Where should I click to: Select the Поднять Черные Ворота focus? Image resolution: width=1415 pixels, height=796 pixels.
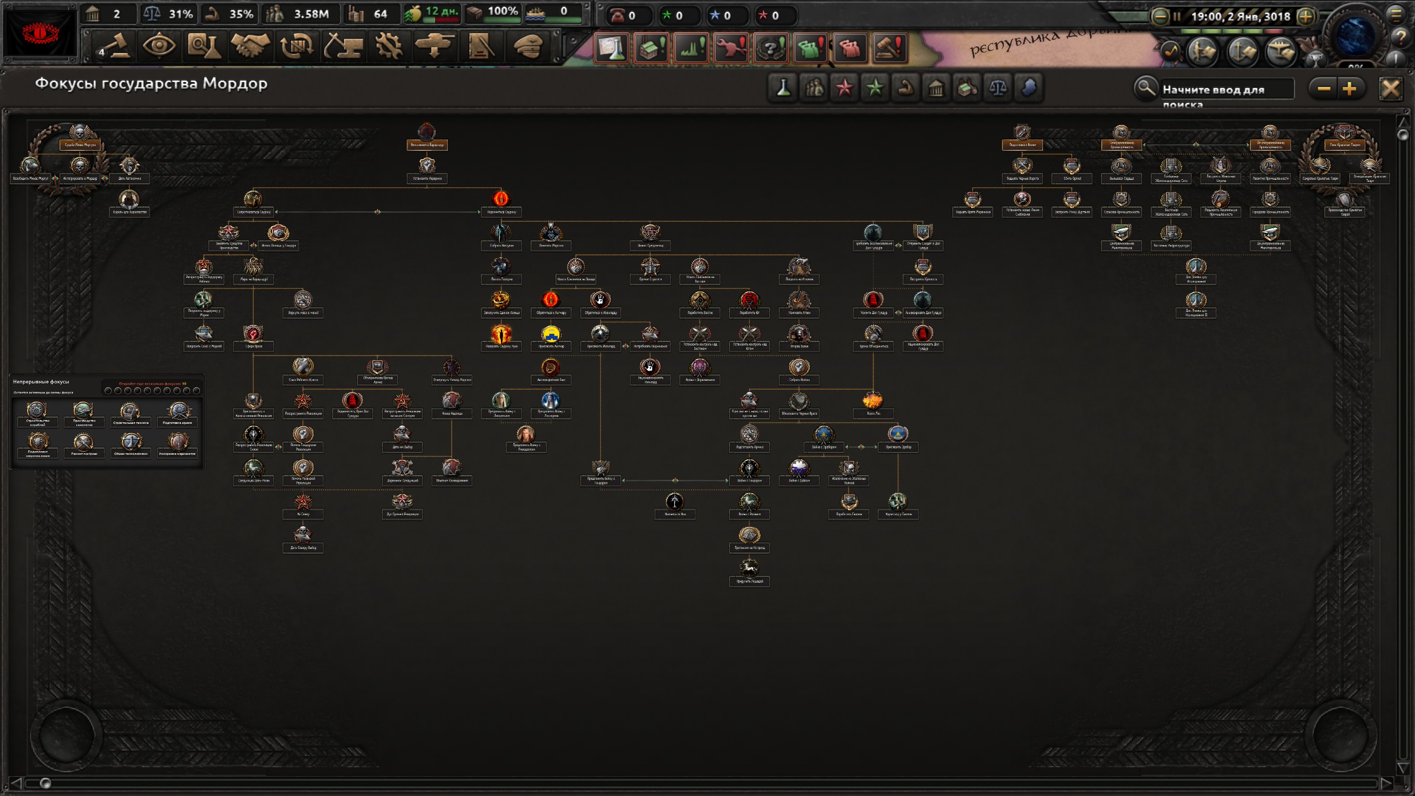(x=1023, y=170)
